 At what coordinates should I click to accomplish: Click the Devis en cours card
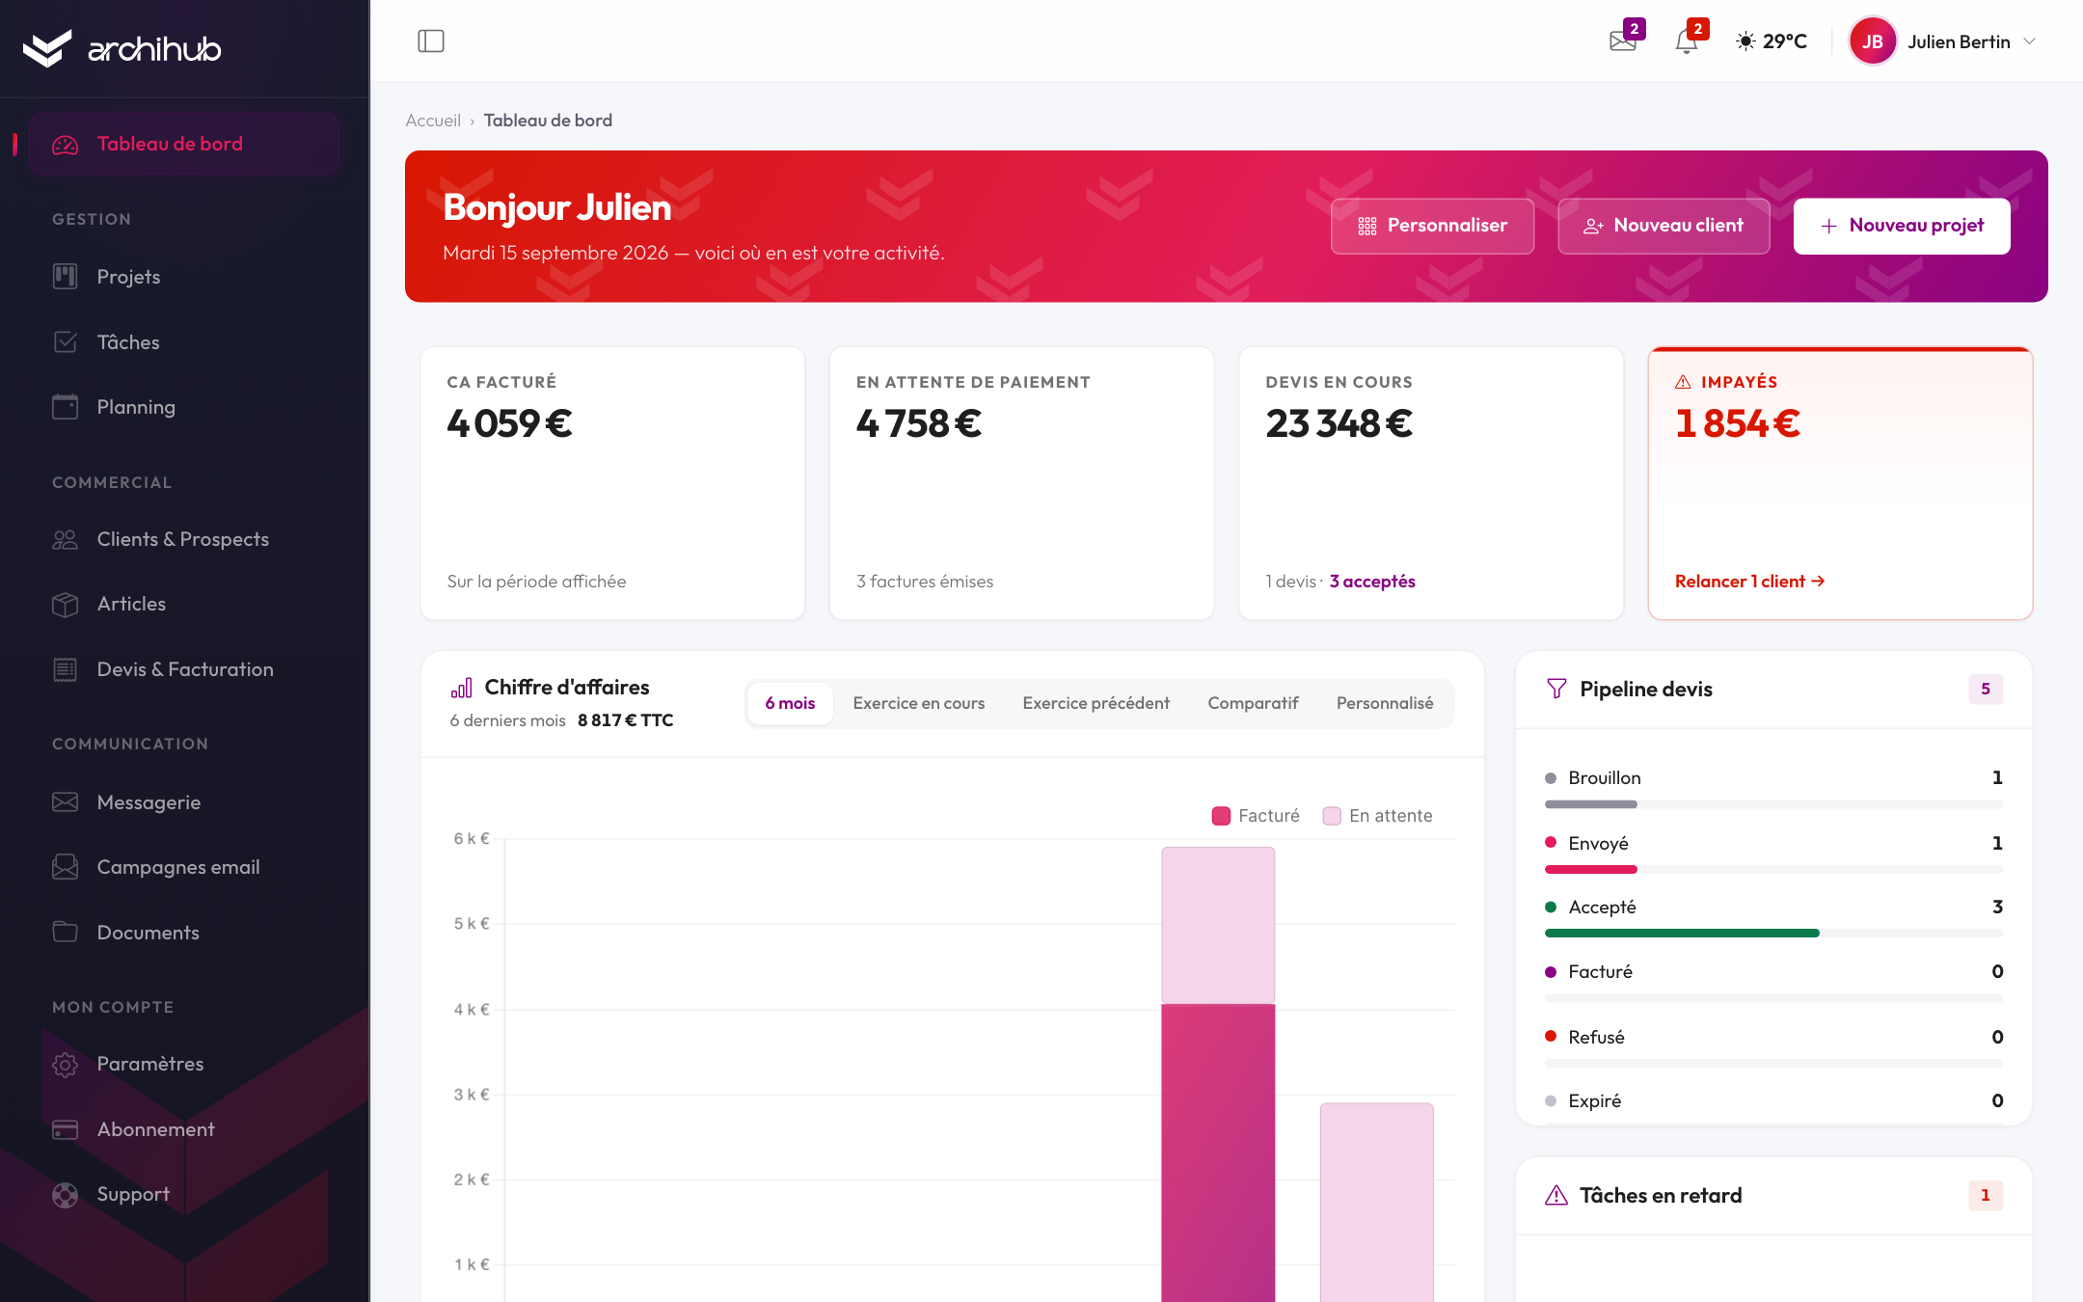point(1431,483)
